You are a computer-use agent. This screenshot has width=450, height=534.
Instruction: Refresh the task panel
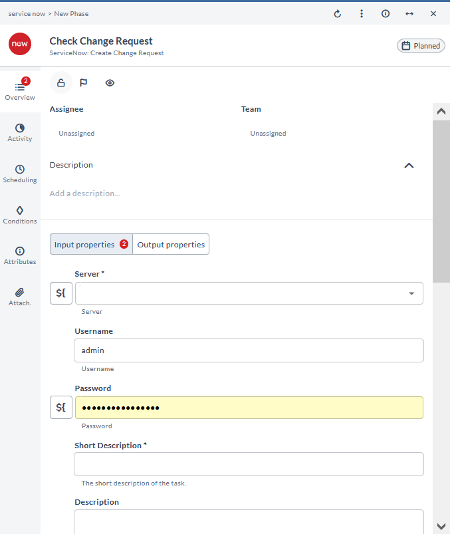pyautogui.click(x=337, y=13)
